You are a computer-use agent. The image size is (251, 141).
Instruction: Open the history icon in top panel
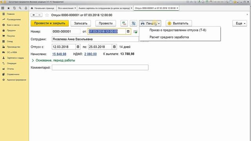click(x=14, y=8)
